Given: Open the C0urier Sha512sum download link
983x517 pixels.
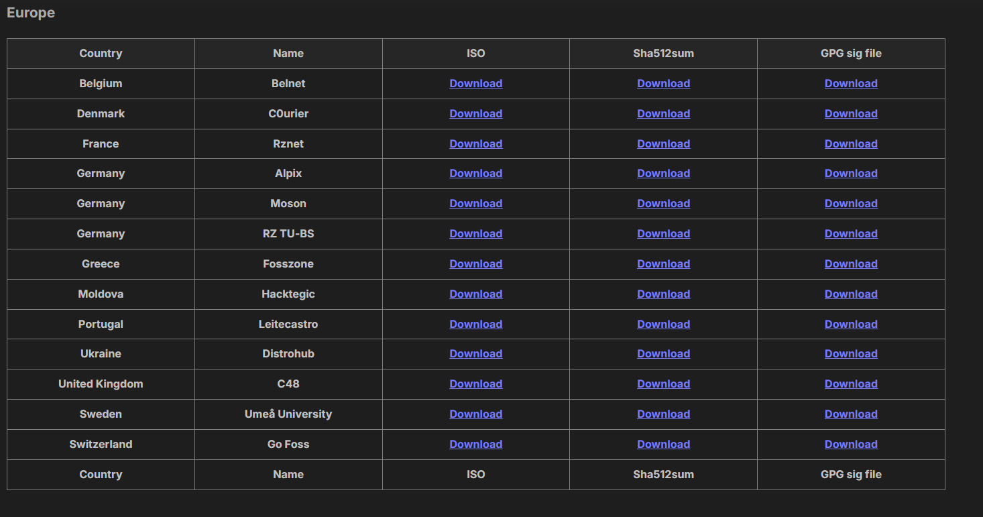Looking at the screenshot, I should pyautogui.click(x=663, y=113).
